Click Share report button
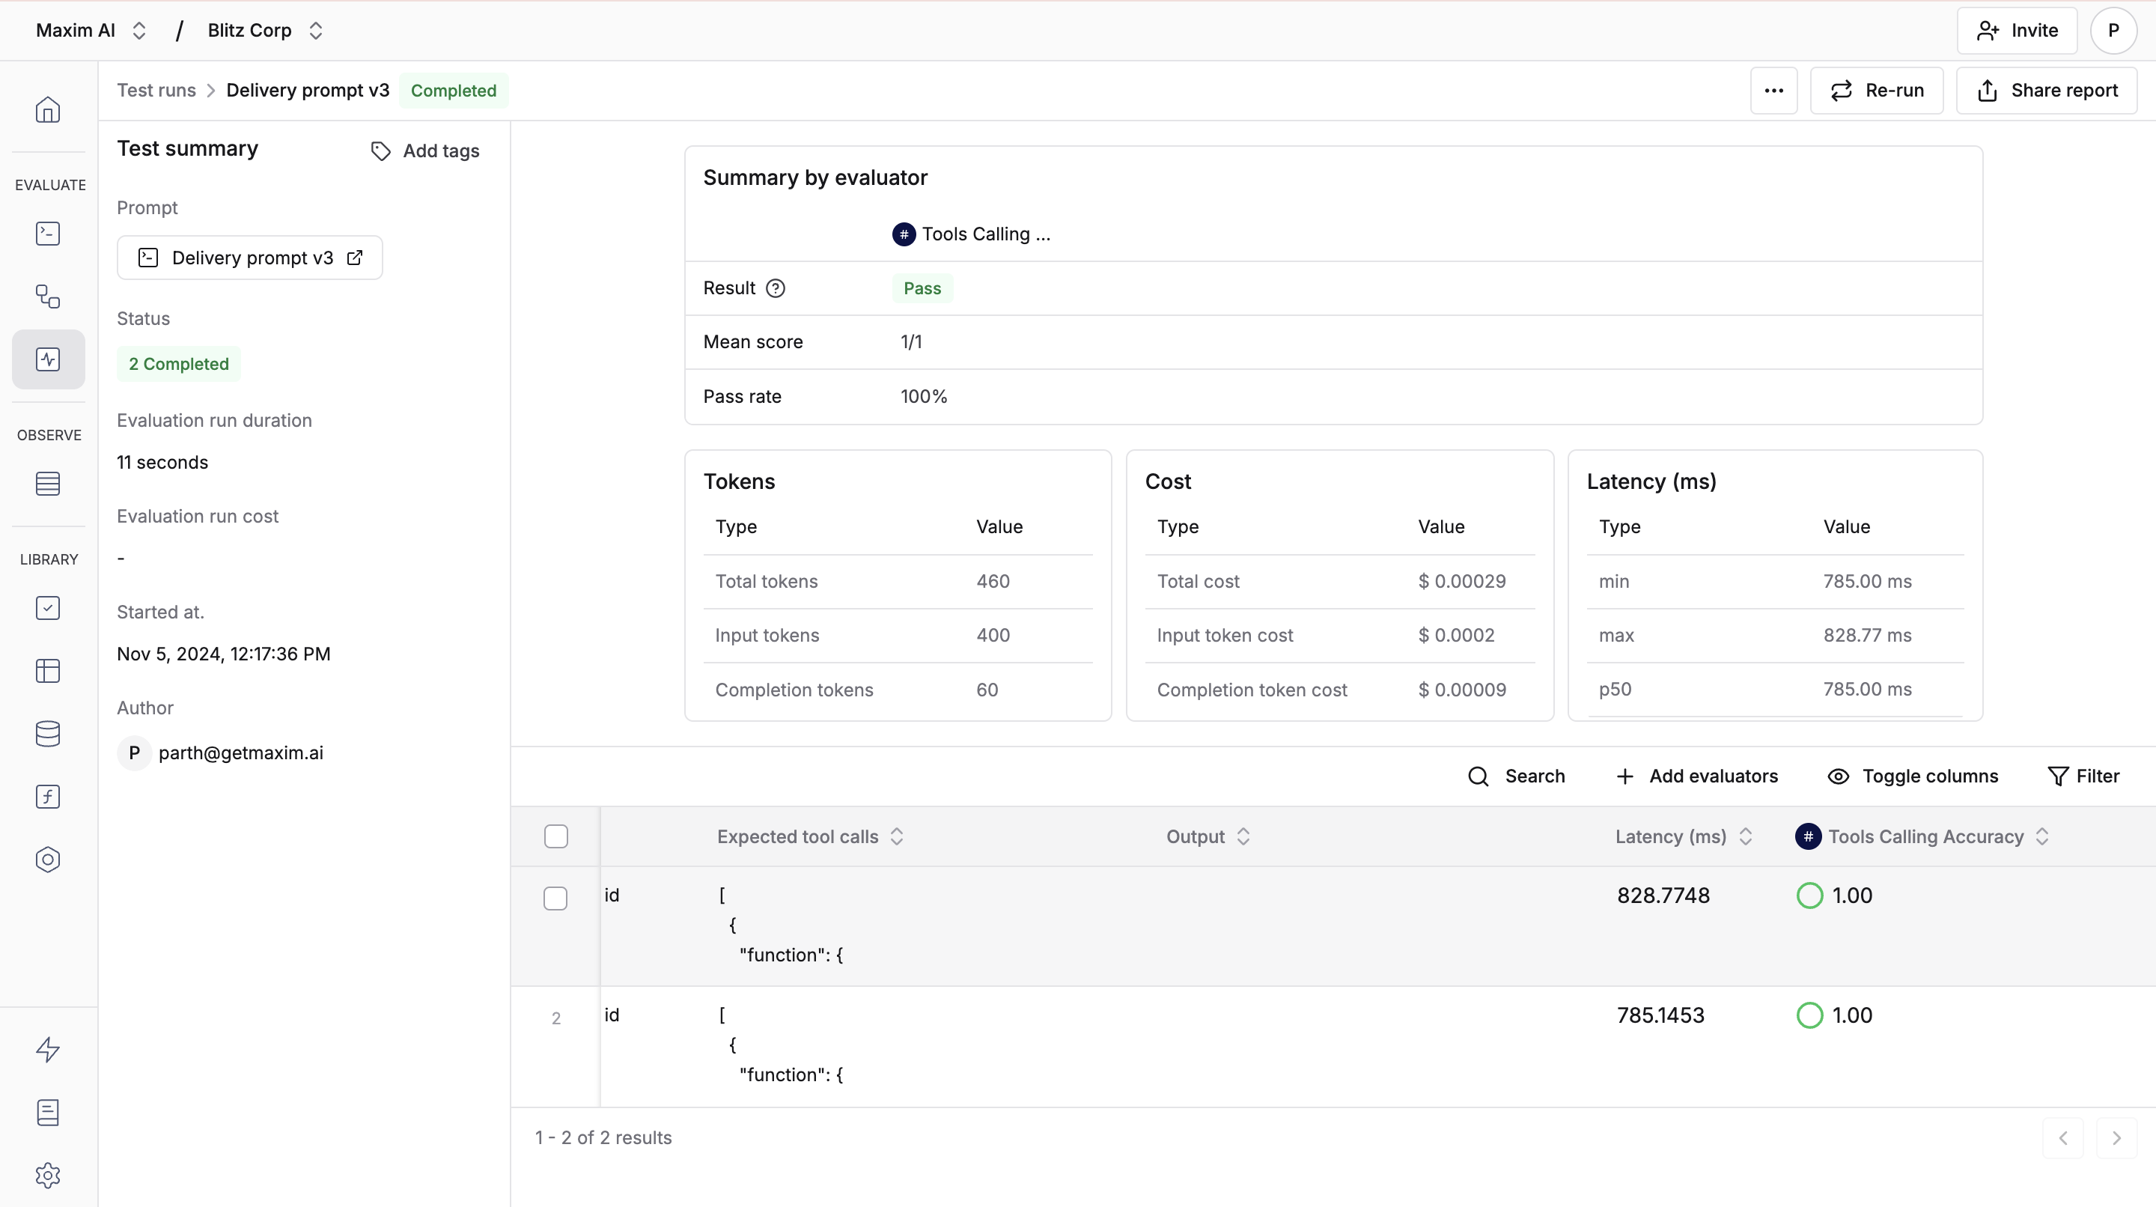This screenshot has width=2156, height=1207. coord(2047,91)
